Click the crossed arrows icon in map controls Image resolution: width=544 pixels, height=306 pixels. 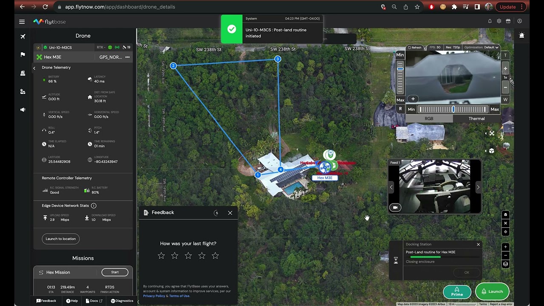click(505, 223)
